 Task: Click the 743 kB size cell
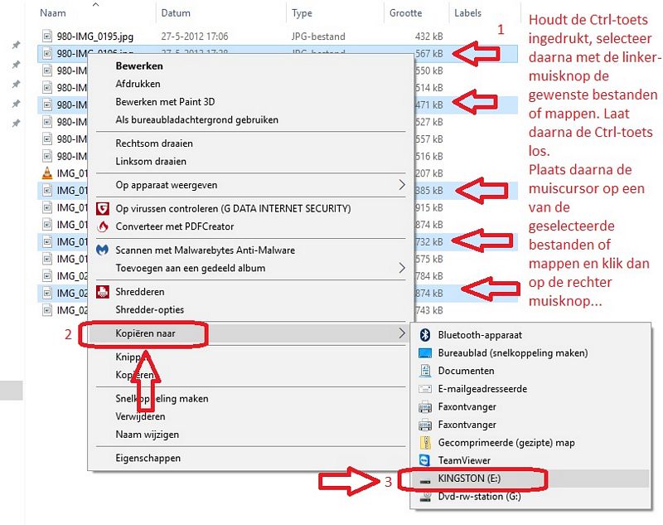tap(428, 310)
